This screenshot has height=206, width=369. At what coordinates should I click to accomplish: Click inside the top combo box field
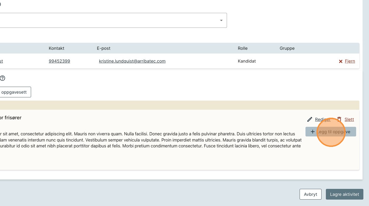point(107,20)
